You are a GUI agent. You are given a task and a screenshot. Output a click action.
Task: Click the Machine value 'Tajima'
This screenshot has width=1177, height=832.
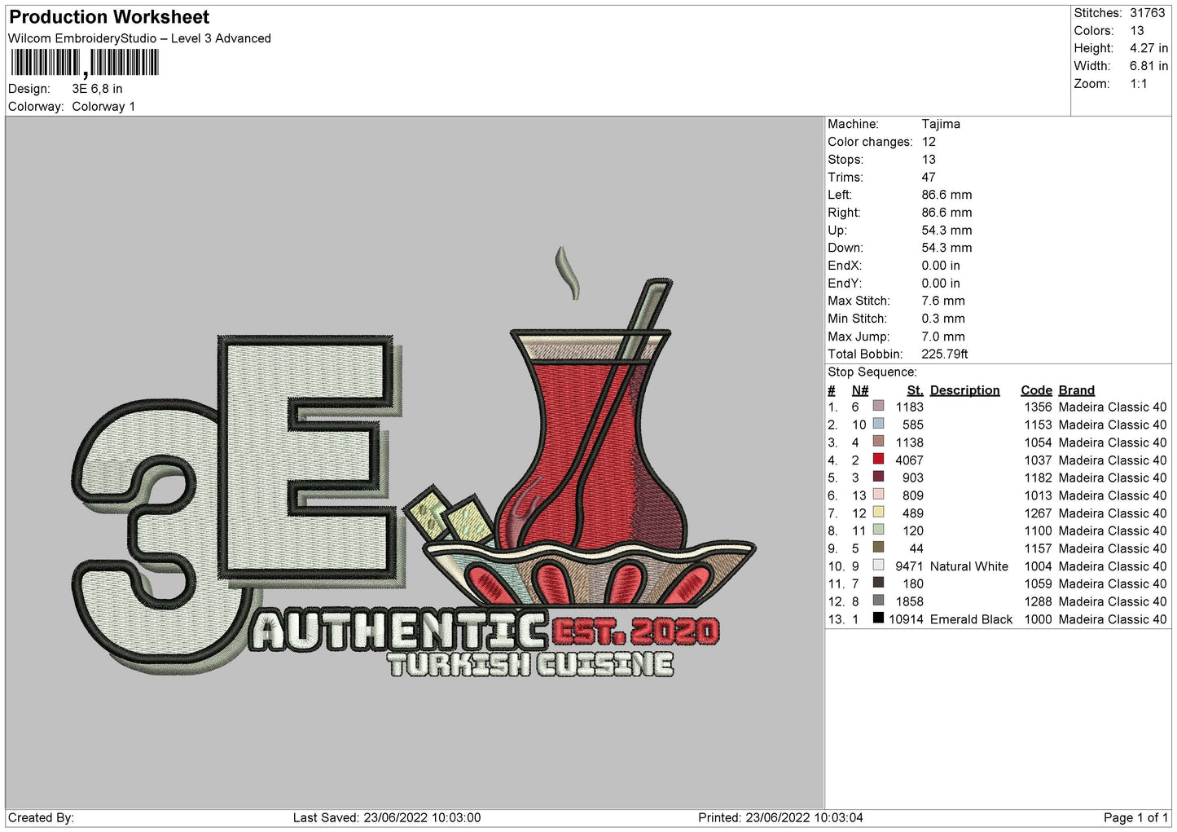[941, 124]
